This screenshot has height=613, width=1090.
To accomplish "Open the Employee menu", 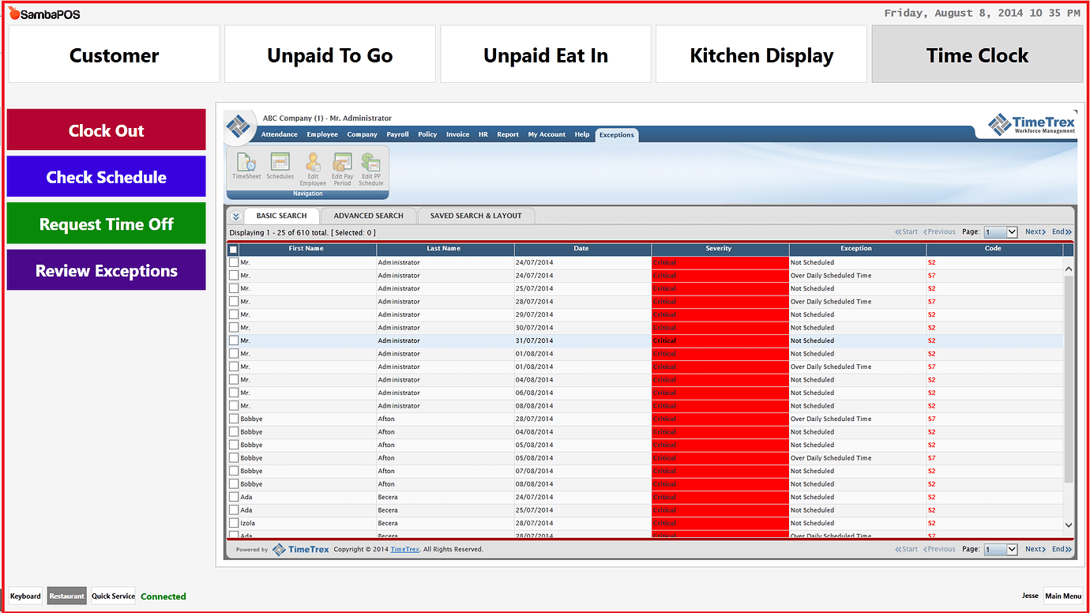I will tap(322, 134).
